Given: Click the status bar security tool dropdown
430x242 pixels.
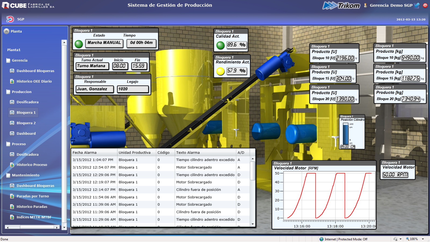Looking at the screenshot, I should click(400, 239).
